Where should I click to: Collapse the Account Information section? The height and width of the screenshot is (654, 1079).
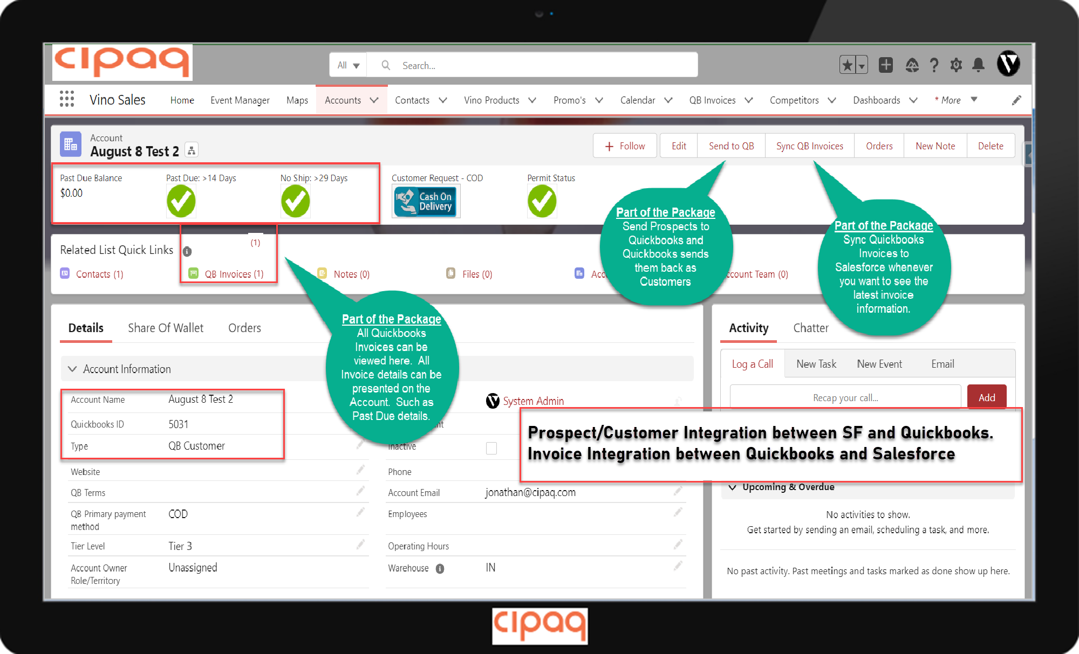pos(72,369)
